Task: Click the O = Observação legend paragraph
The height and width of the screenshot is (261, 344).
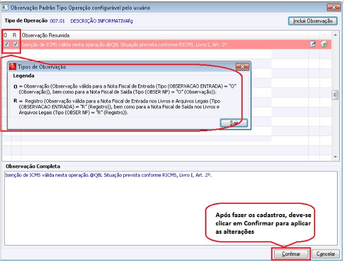Action: [x=125, y=89]
